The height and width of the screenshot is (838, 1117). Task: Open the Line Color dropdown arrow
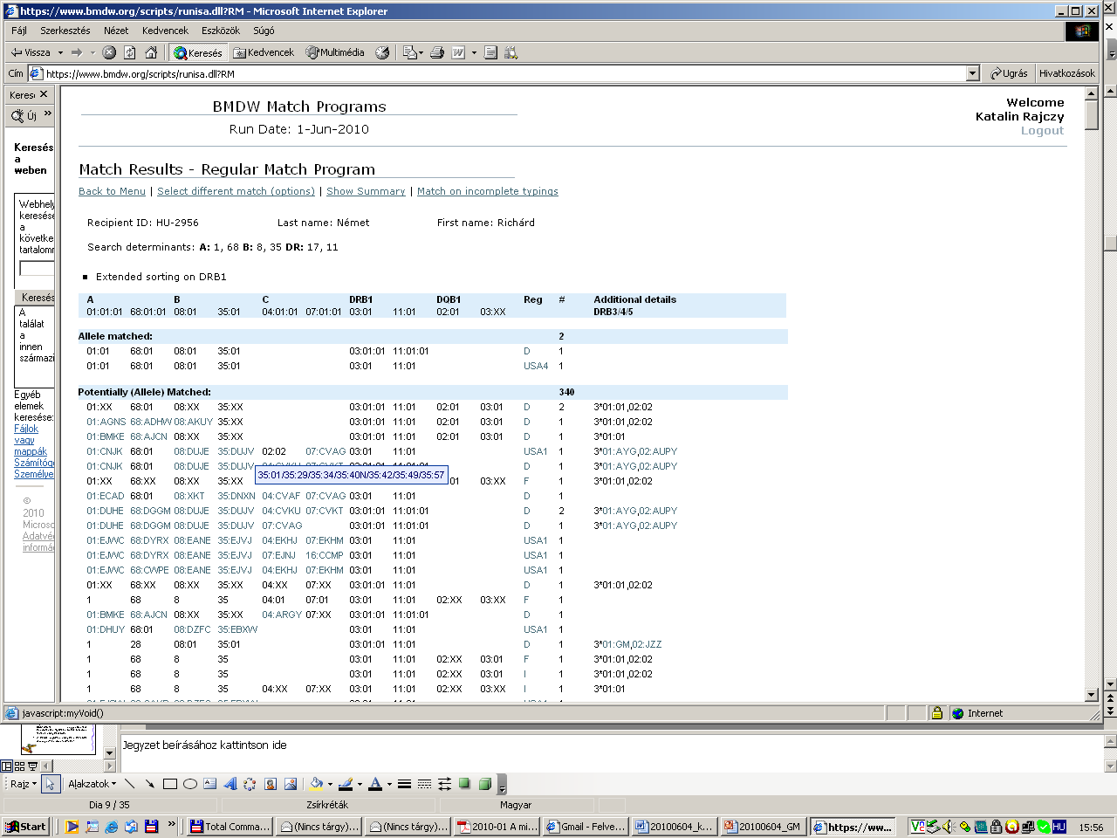click(x=359, y=784)
